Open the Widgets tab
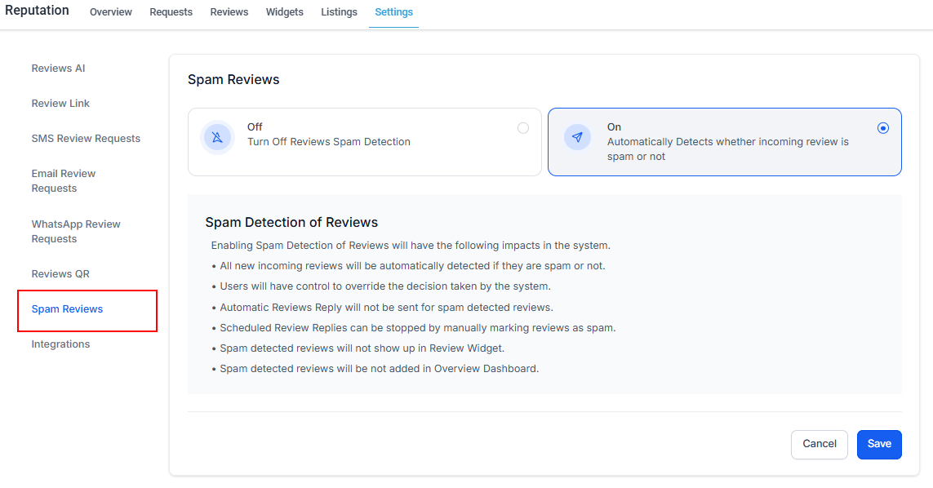Screen dimensions: 933x488 point(284,12)
